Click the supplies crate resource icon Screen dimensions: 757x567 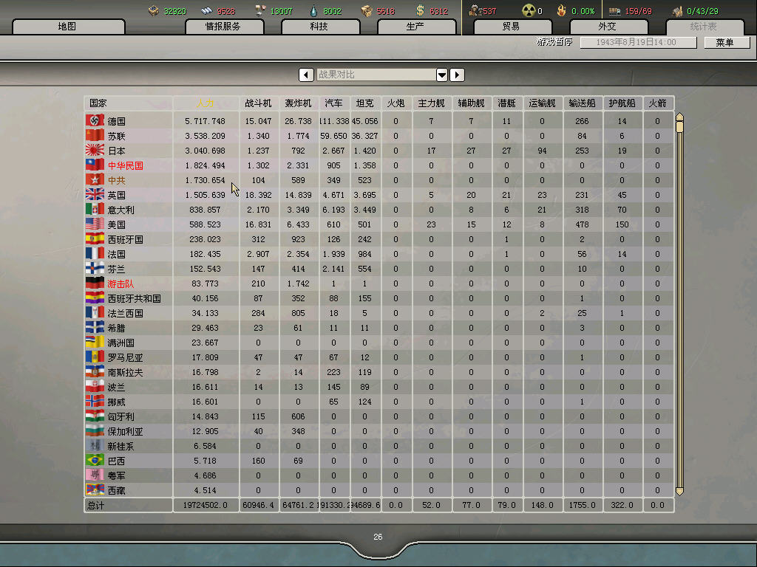click(154, 10)
